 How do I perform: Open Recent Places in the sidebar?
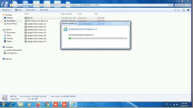pos(12,24)
